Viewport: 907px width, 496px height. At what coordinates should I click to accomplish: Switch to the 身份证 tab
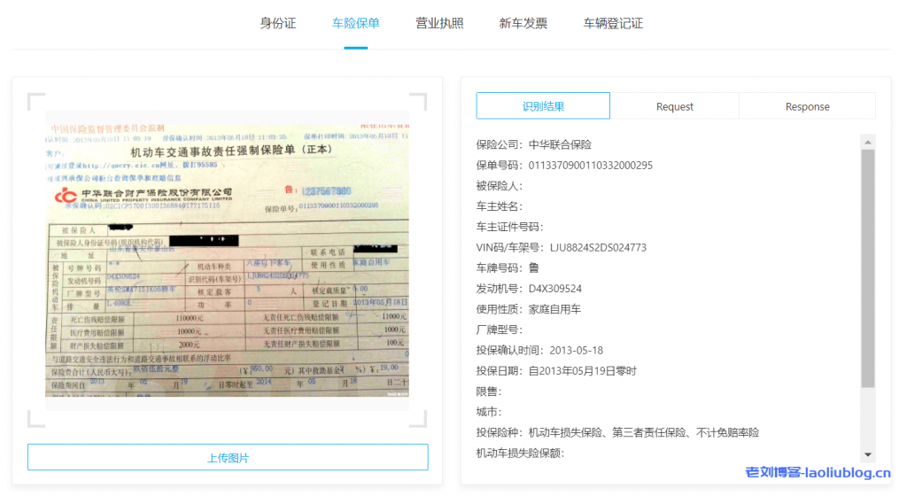pyautogui.click(x=277, y=23)
